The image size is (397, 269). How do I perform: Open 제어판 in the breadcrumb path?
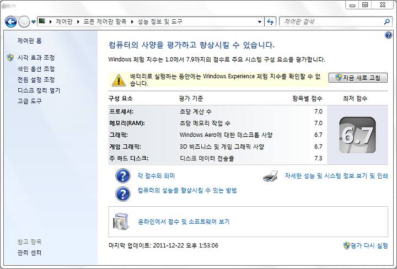point(64,21)
